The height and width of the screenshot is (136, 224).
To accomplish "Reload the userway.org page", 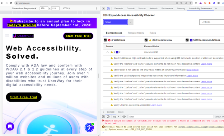I will coord(11,3).
